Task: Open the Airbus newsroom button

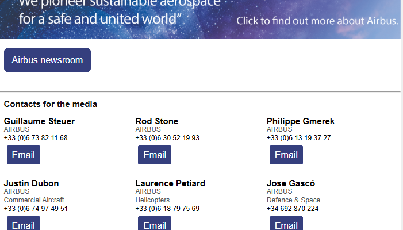Action: click(x=47, y=60)
